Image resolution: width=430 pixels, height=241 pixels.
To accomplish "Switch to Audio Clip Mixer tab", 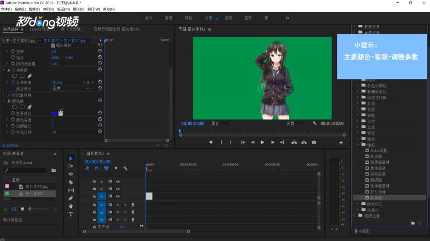I will click(x=117, y=29).
